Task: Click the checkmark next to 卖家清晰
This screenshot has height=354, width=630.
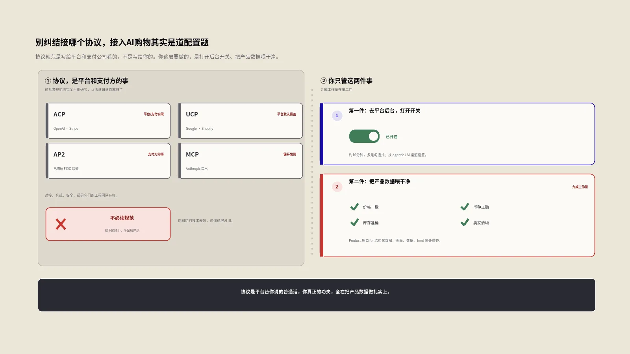Action: [x=465, y=223]
